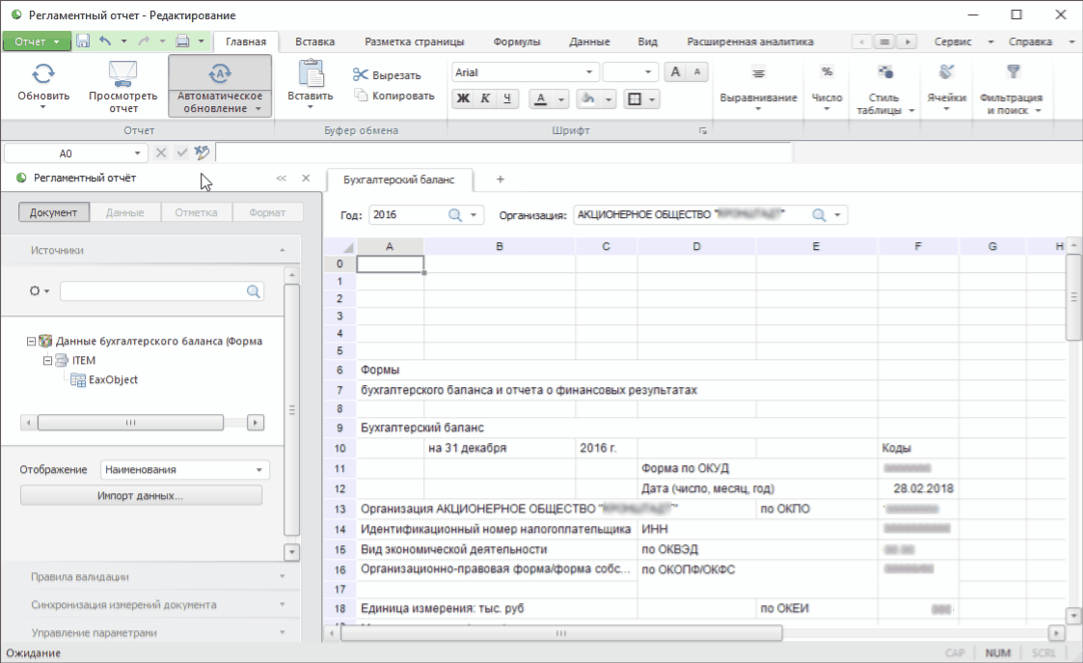Click the Обновить refresh icon

(43, 73)
